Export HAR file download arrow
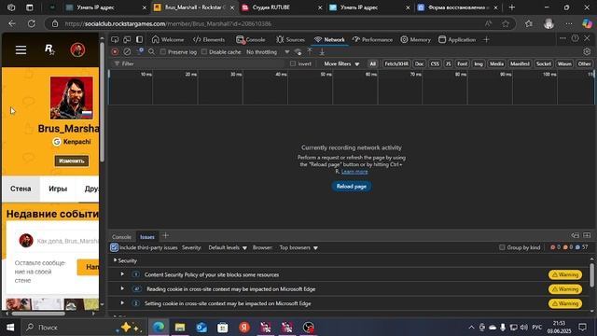 [322, 52]
